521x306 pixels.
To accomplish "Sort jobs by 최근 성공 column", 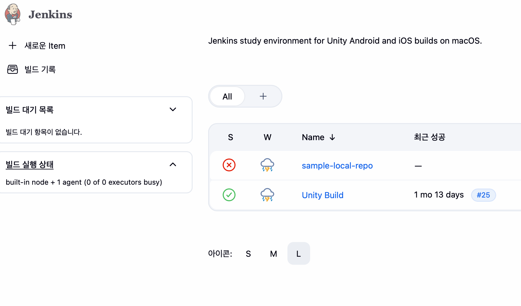I will click(429, 137).
